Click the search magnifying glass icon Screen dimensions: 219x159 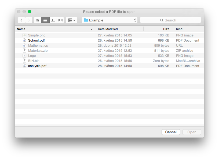point(162,20)
